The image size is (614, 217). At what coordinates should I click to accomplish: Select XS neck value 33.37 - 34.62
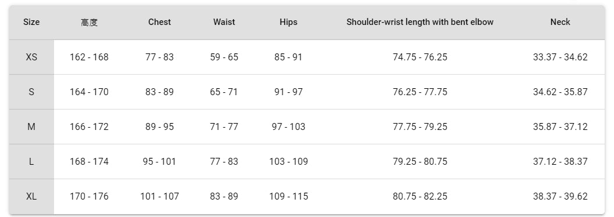[560, 57]
